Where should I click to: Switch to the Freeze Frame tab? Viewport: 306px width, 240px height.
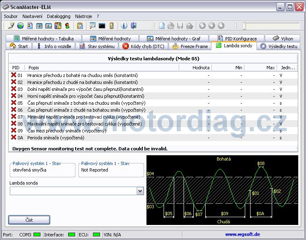point(190,46)
